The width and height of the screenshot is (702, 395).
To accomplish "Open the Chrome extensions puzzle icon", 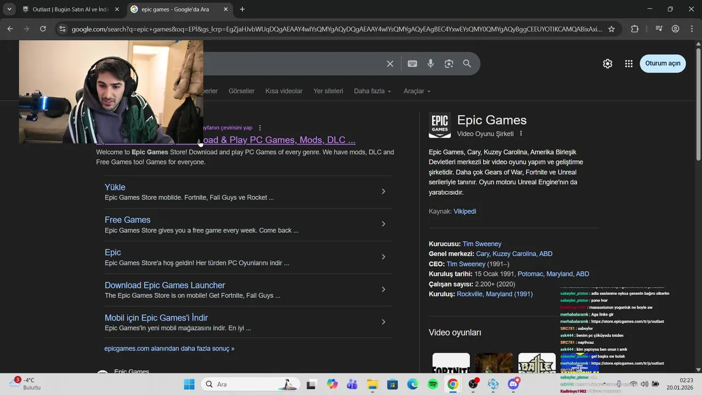I will (635, 29).
